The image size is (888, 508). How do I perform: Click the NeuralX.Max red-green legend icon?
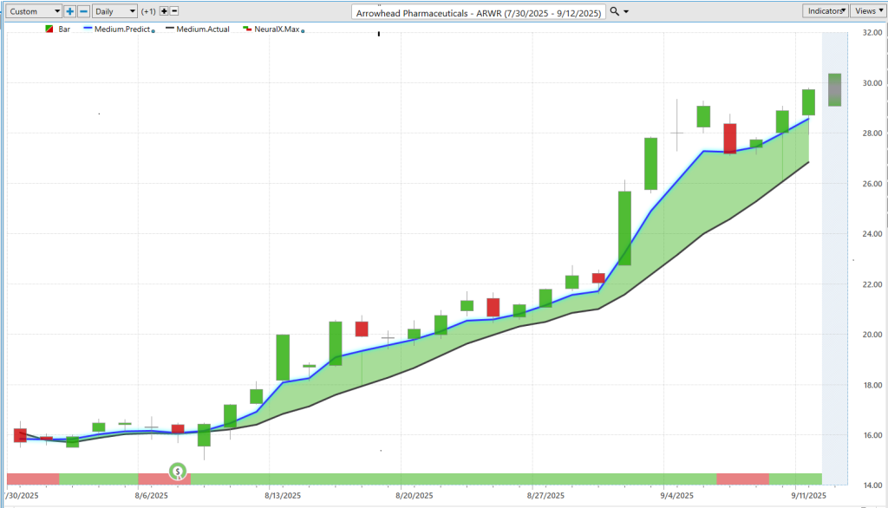coord(247,29)
